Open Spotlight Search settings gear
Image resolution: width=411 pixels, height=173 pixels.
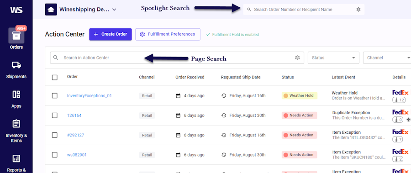[358, 10]
